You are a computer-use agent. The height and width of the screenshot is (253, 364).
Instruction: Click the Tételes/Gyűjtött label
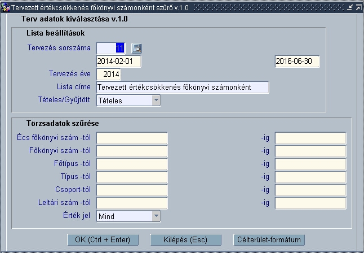tap(64, 100)
